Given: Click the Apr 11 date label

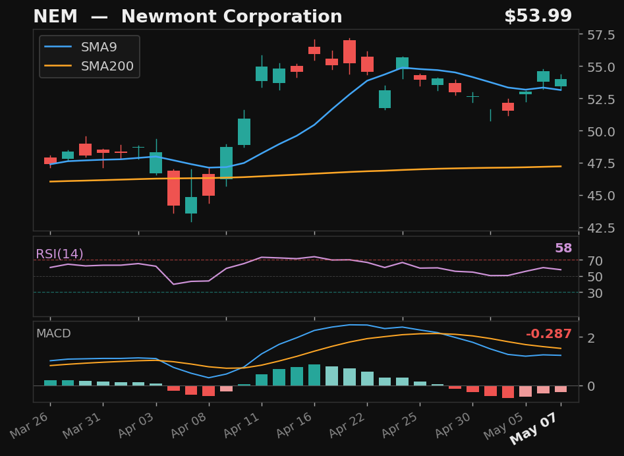Looking at the screenshot, I should tap(241, 425).
